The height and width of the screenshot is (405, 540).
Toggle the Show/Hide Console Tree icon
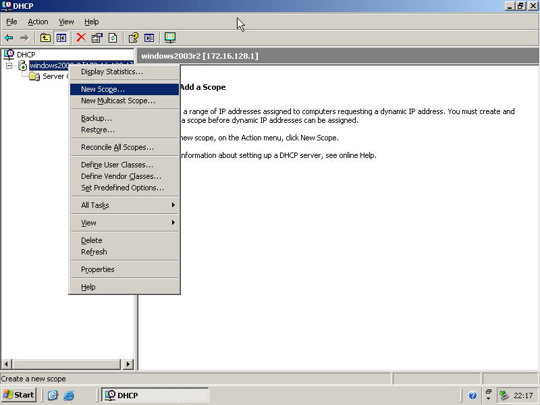point(61,38)
